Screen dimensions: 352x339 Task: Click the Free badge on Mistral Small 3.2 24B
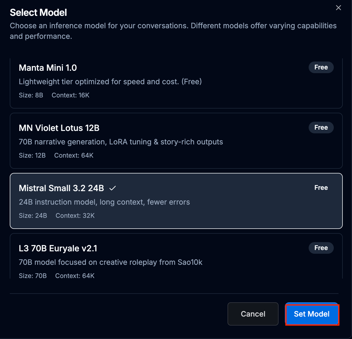tap(321, 188)
